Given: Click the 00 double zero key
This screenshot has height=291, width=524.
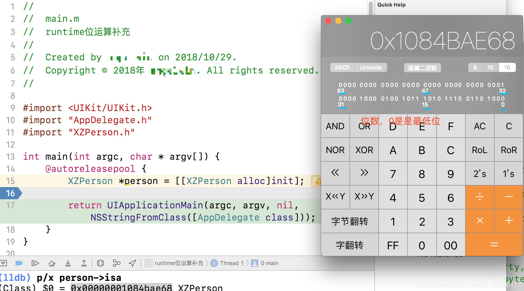Looking at the screenshot, I should 451,245.
